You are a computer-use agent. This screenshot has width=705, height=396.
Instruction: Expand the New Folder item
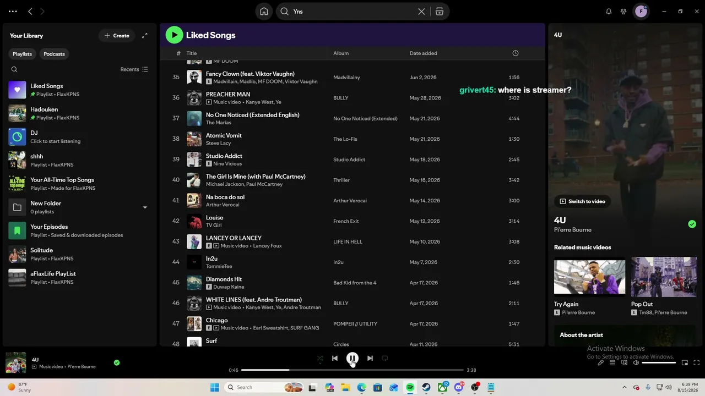click(x=145, y=207)
